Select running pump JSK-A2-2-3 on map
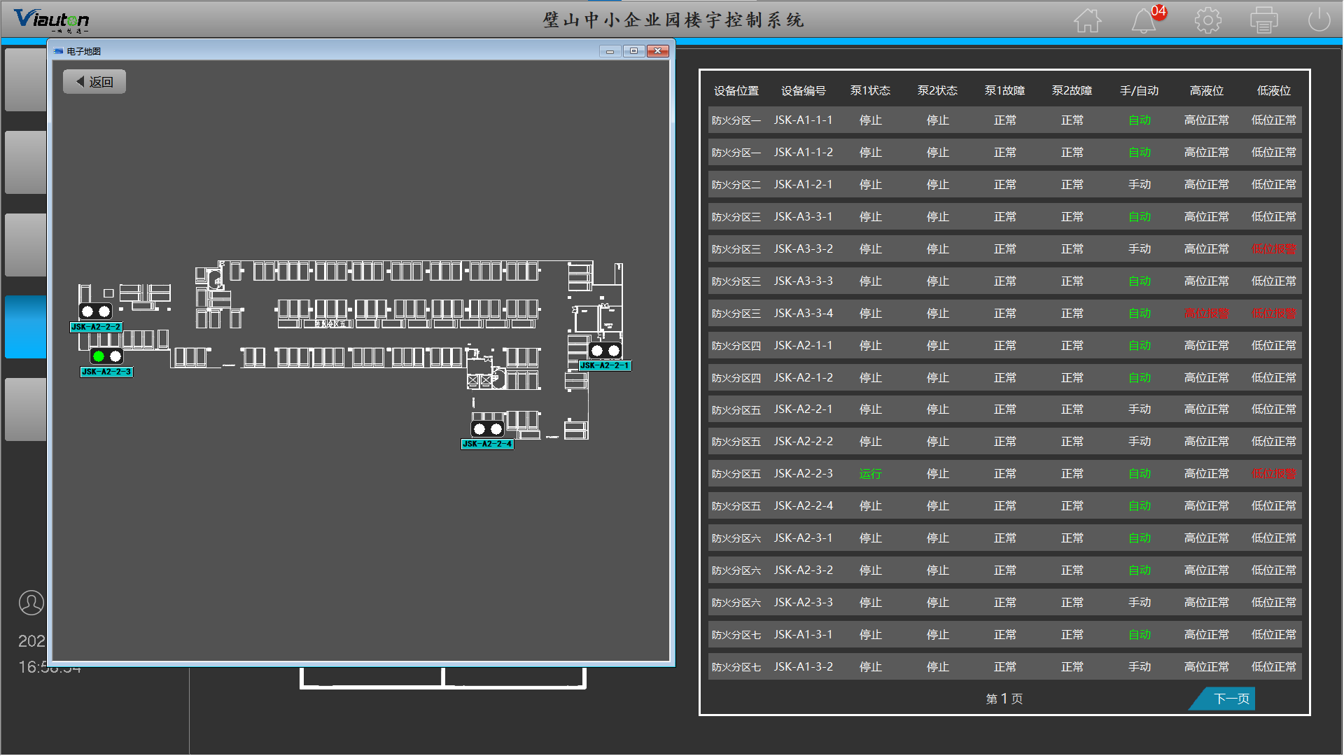1344x756 pixels. coord(106,356)
